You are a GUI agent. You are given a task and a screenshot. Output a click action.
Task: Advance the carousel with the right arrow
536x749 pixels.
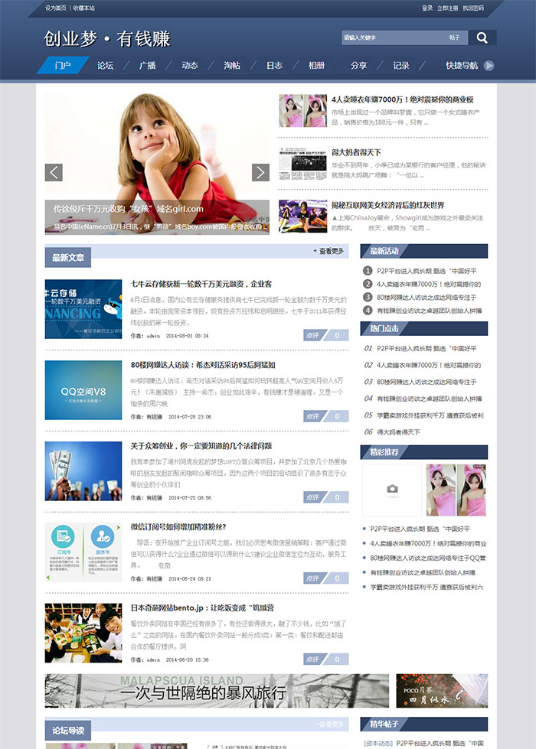[260, 172]
